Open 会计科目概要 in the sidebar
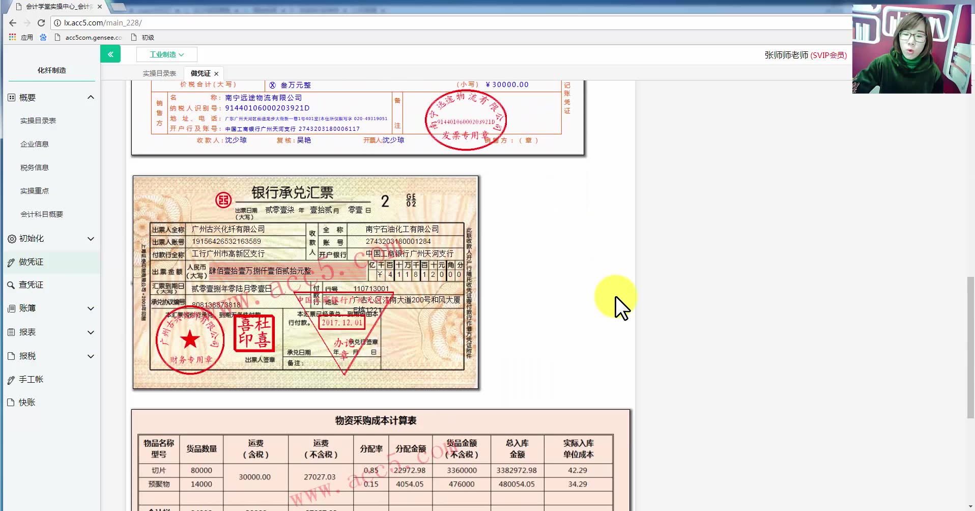 [x=42, y=214]
